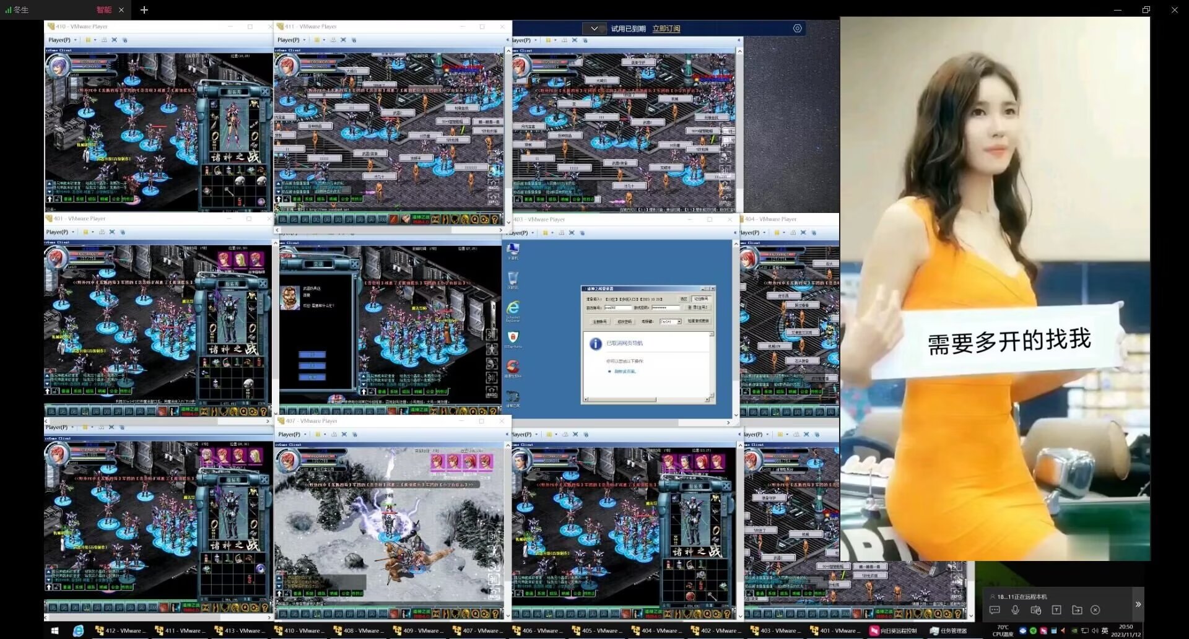Viewport: 1189px width, 639px height.
Task: Click the volume speaker tray icon
Action: pyautogui.click(x=1095, y=631)
